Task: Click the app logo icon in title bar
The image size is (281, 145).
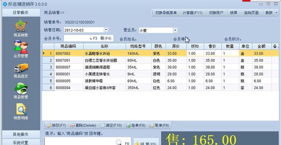Action: [x=5, y=4]
